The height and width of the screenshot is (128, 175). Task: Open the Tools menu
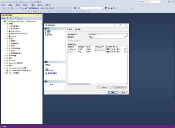33,5
